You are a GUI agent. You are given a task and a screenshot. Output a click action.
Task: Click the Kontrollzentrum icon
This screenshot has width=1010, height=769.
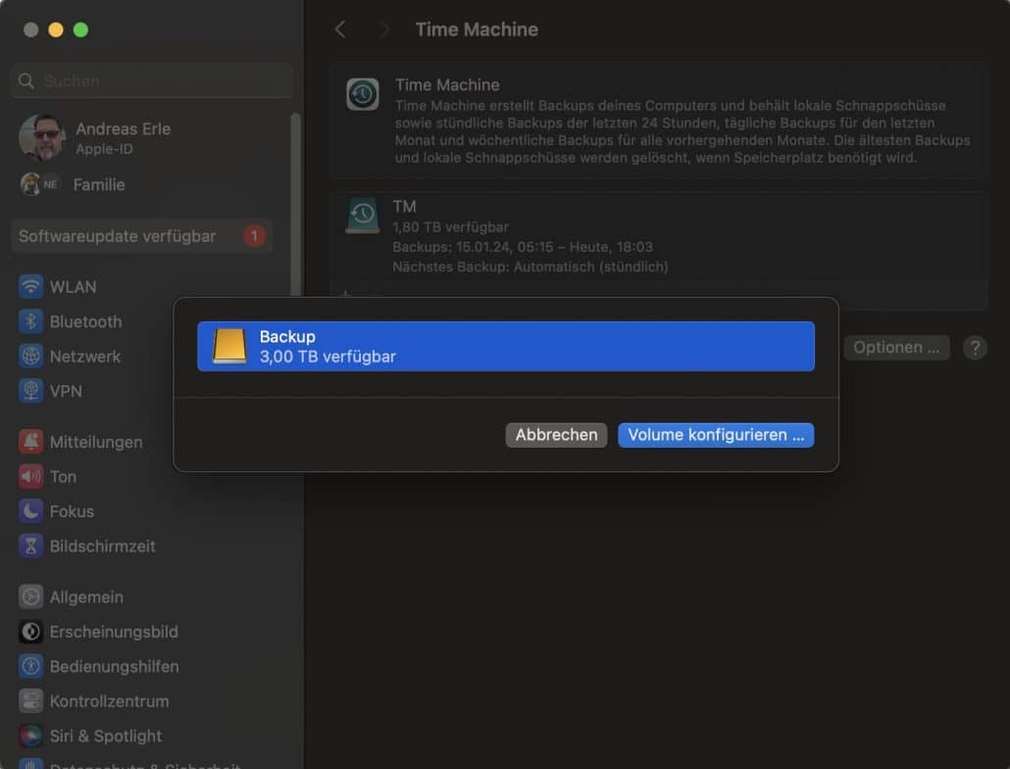(x=30, y=701)
